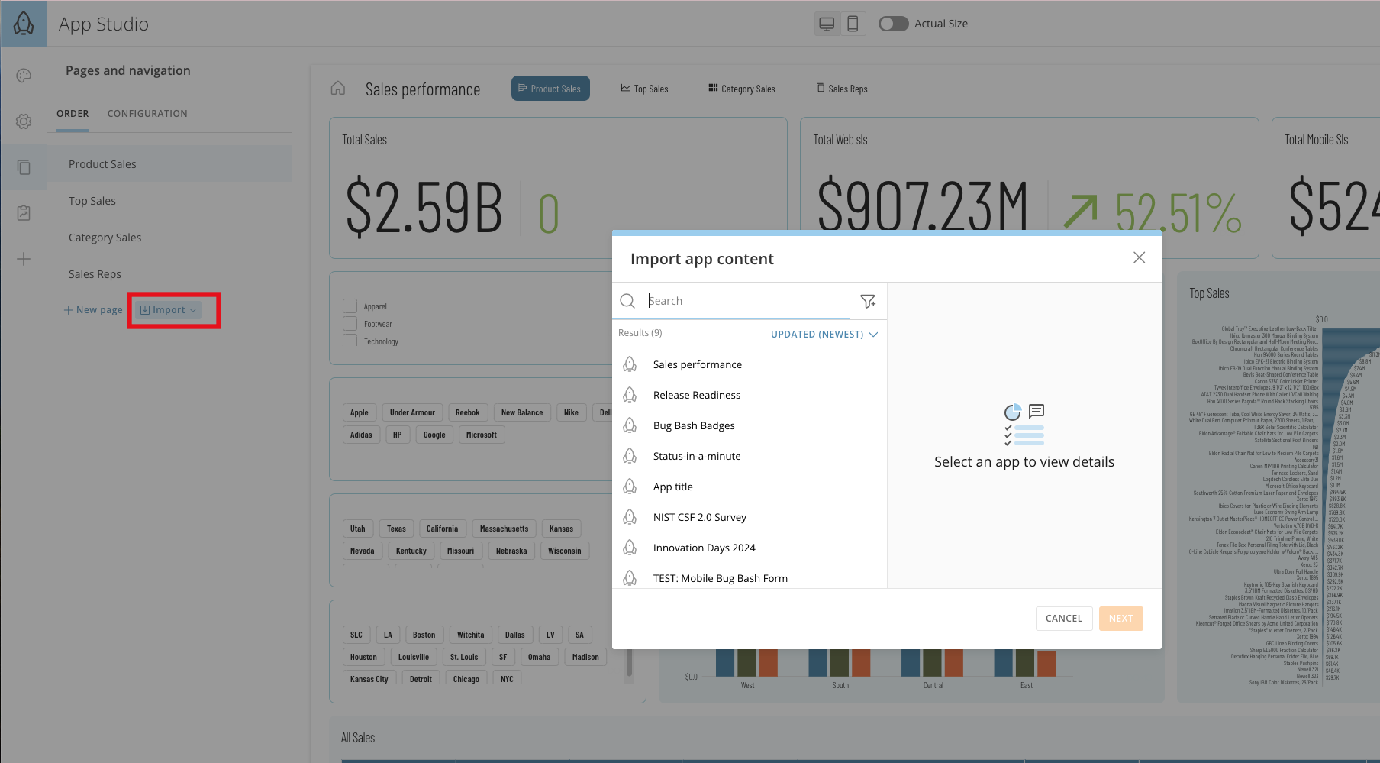Open the theme palette icon in sidebar
The image size is (1380, 763).
[x=24, y=75]
